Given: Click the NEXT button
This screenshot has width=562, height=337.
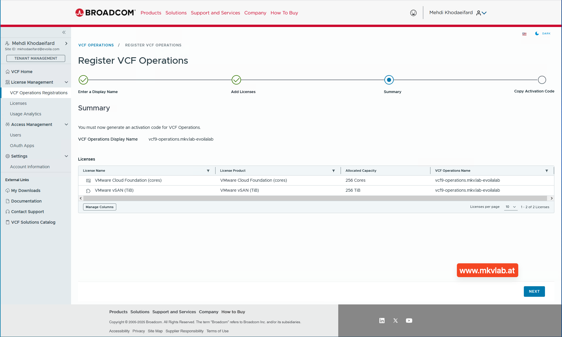Looking at the screenshot, I should point(534,291).
